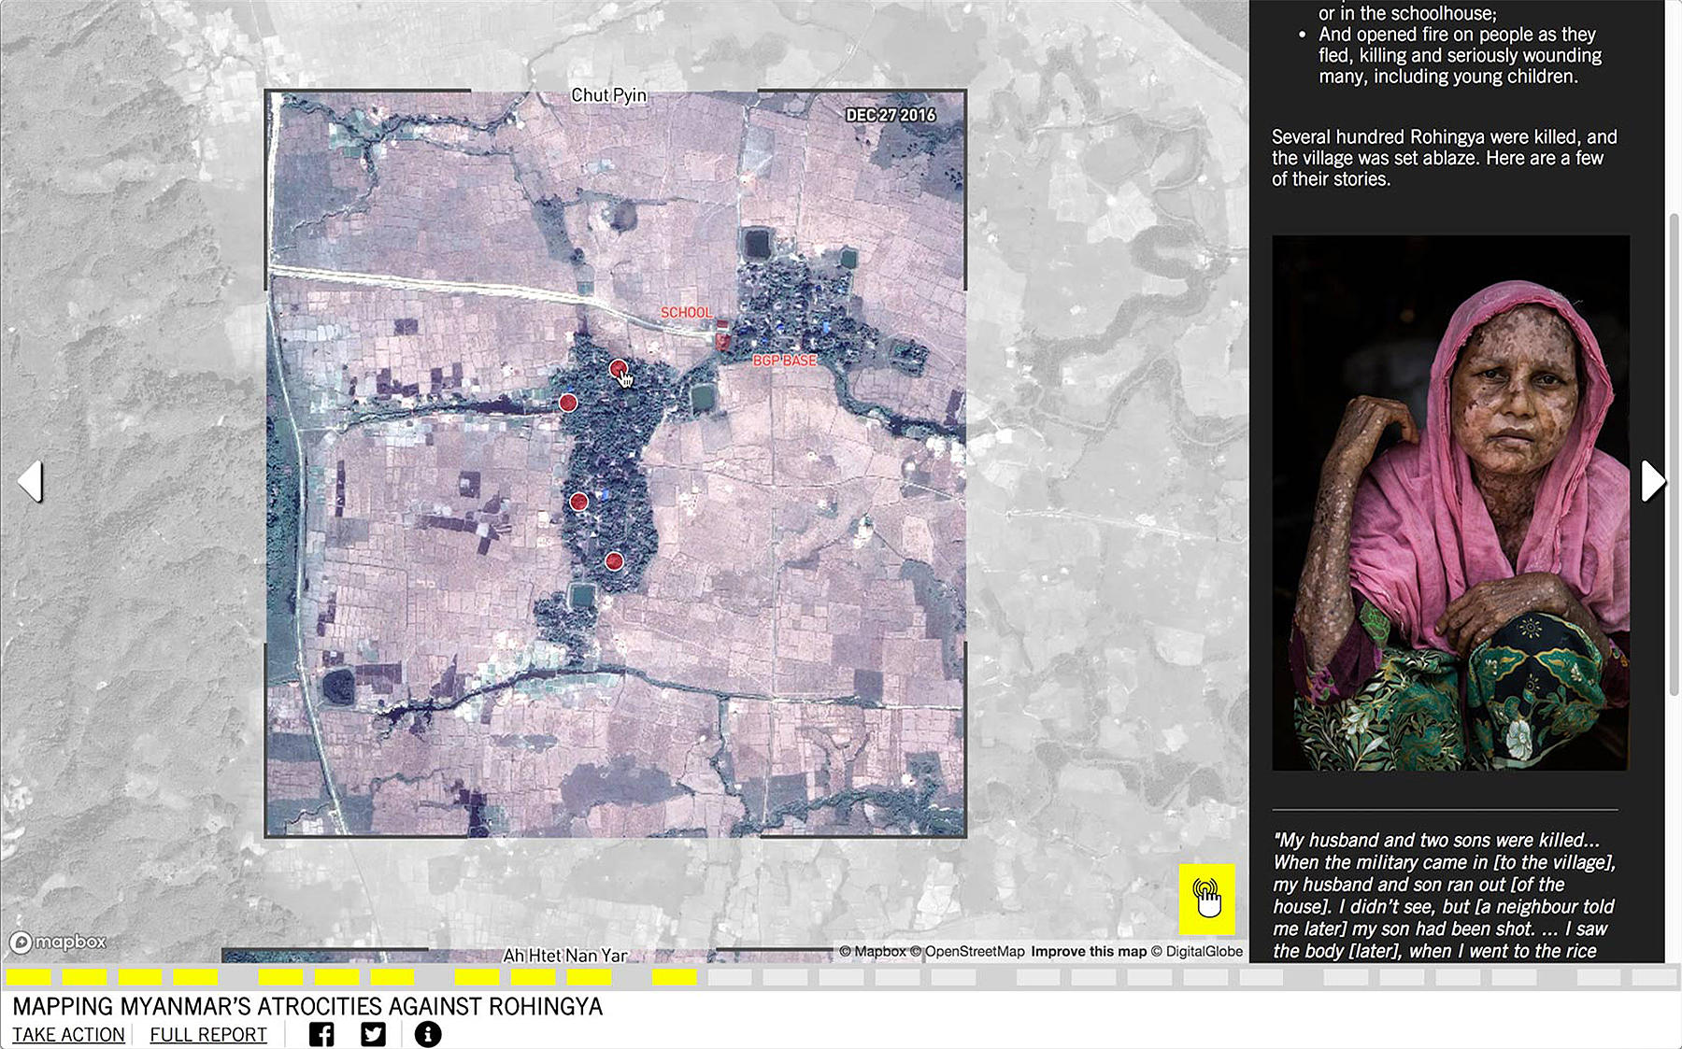
Task: Click the Mapbox logo on map
Action: coord(58,942)
